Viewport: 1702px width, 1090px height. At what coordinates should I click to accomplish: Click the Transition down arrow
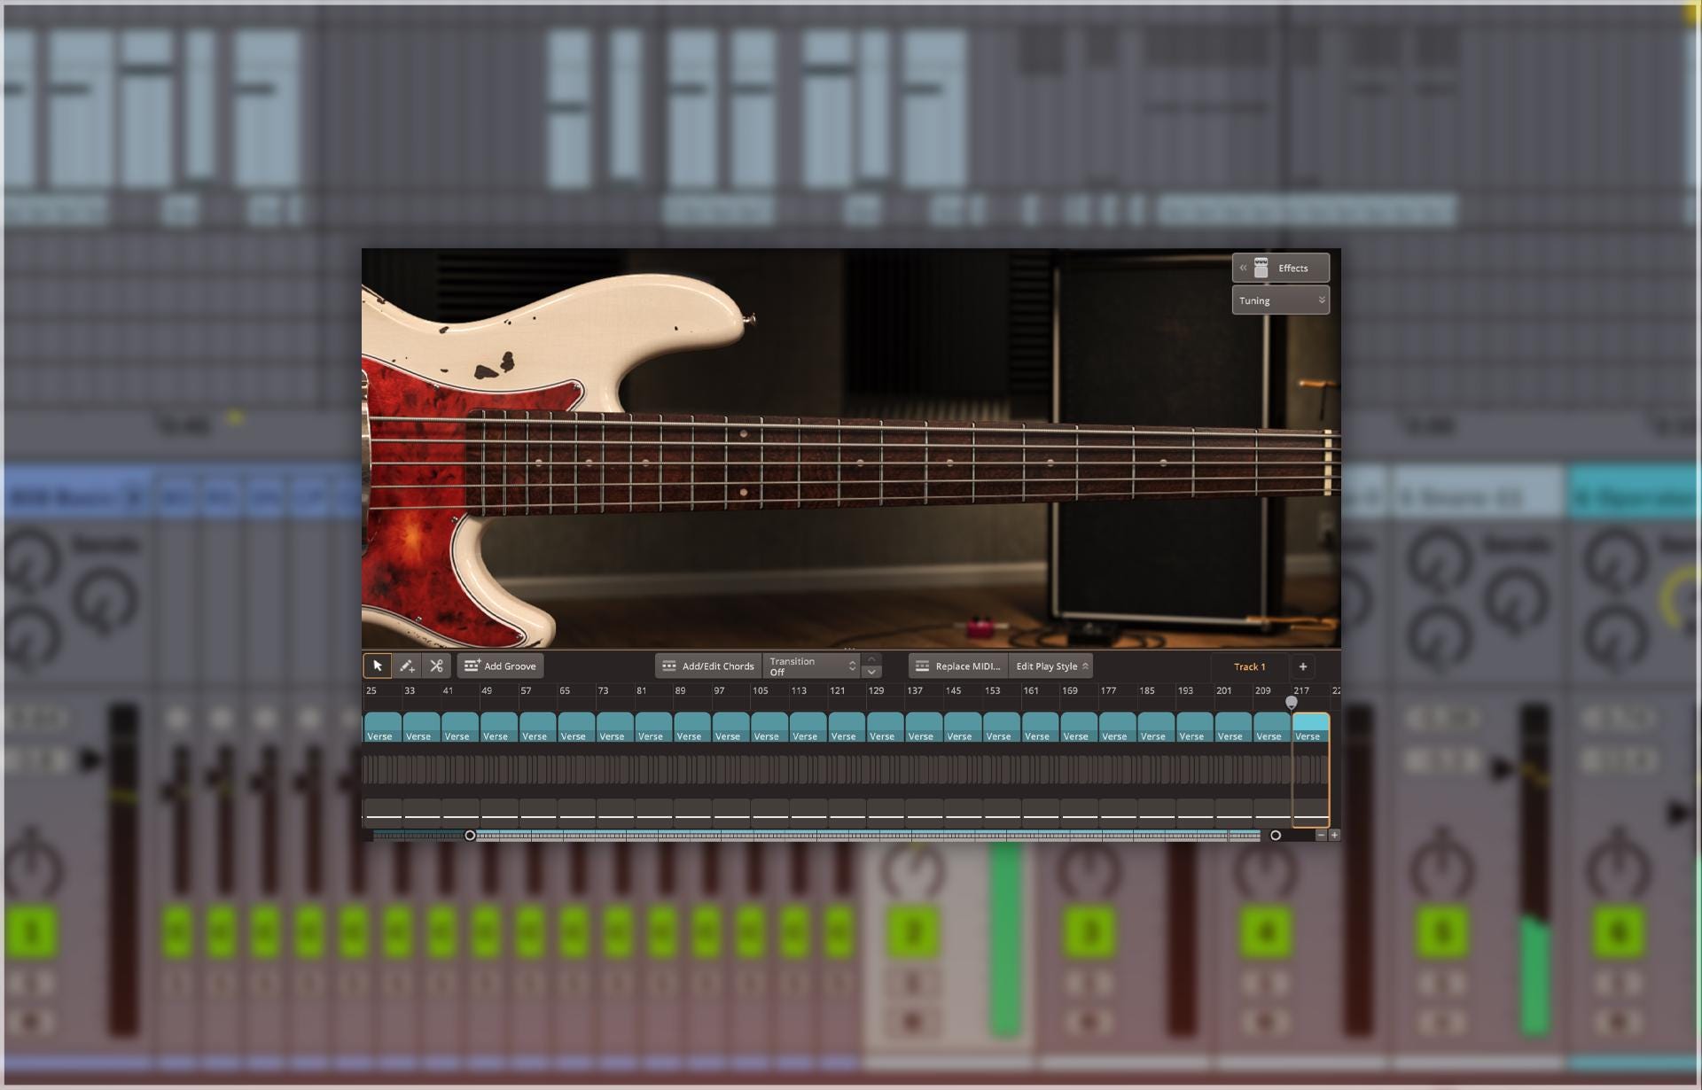pyautogui.click(x=871, y=672)
